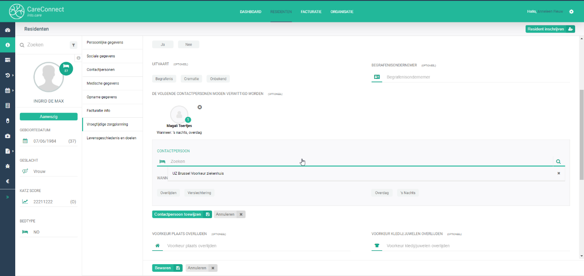Click the CareConnect logo
Viewport: 584px width, 276px height.
click(36, 12)
